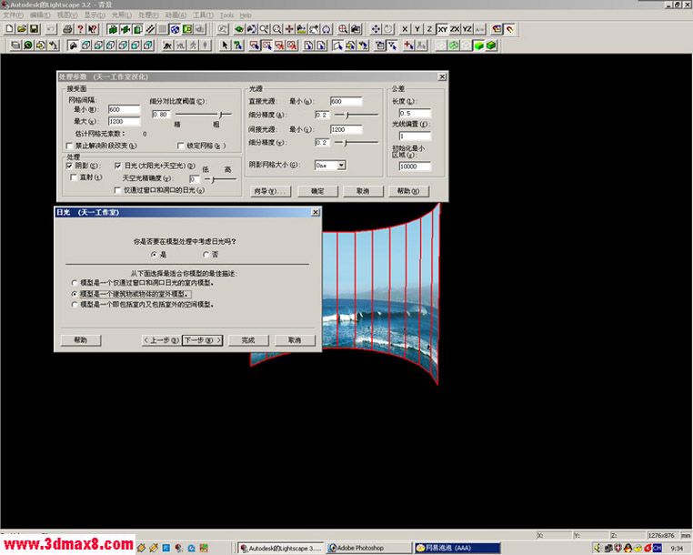Click the Open folder icon in toolbar
Image resolution: width=693 pixels, height=555 pixels.
click(x=22, y=29)
